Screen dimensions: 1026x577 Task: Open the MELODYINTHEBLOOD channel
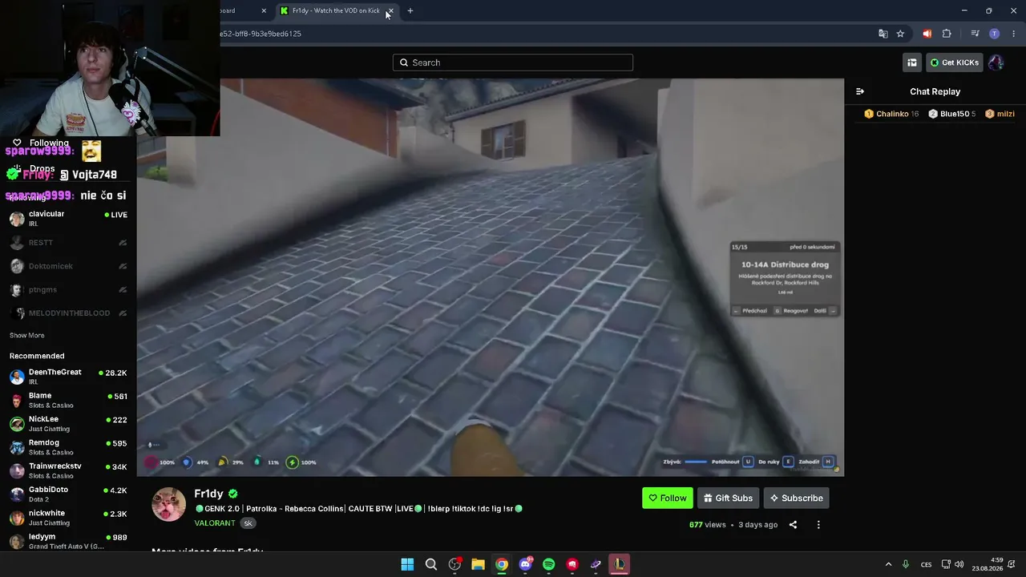(68, 313)
